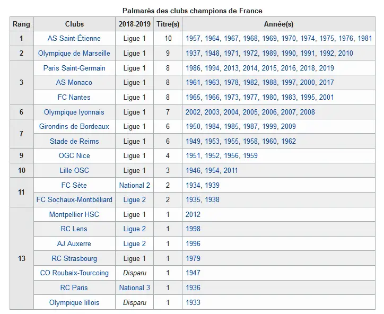Click Ligue 2 in the Sochaux row
The width and height of the screenshot is (384, 314).
[134, 199]
